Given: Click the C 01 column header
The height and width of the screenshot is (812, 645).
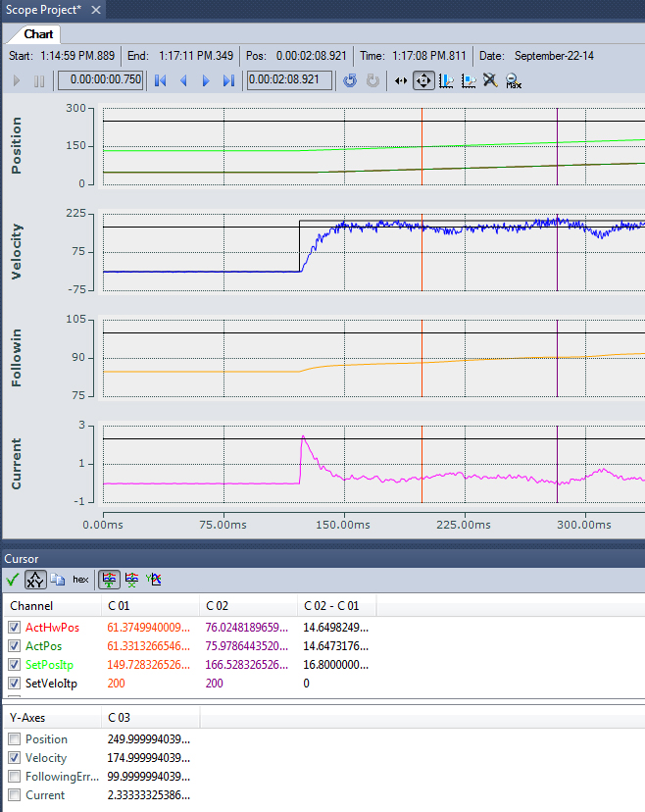Looking at the screenshot, I should pos(150,606).
